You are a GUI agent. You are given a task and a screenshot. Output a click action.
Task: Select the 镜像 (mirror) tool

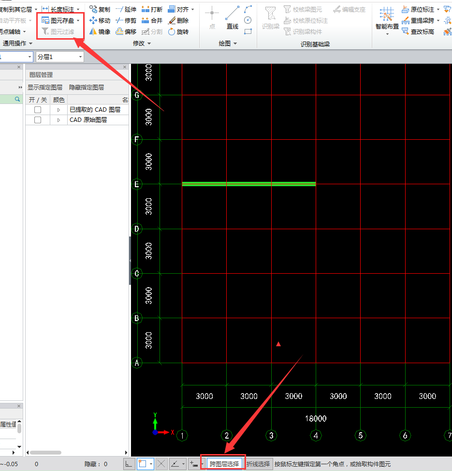coord(100,31)
